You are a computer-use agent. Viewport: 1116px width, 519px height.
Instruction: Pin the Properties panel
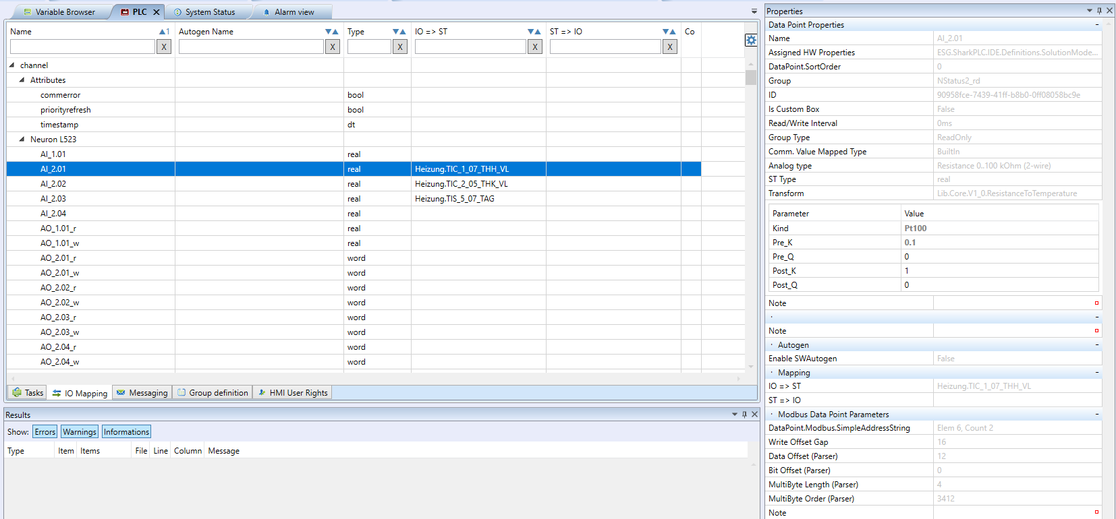click(1099, 11)
